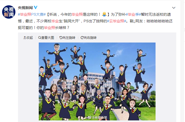Screen dimensions: 185x122
Task: Click the 收起 up-arrow icon
Action: tap(25, 38)
